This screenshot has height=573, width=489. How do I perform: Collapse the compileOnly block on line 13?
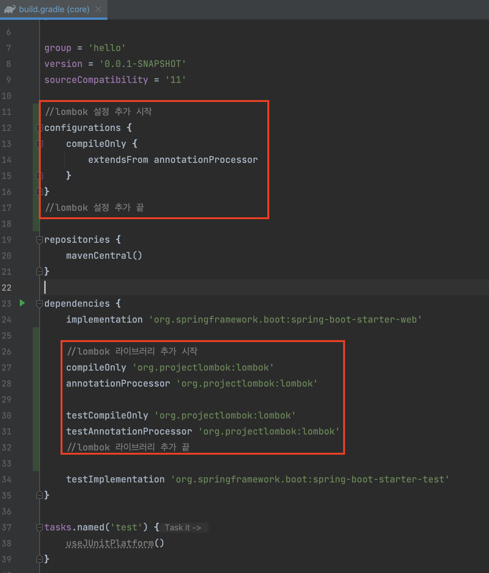[x=40, y=144]
